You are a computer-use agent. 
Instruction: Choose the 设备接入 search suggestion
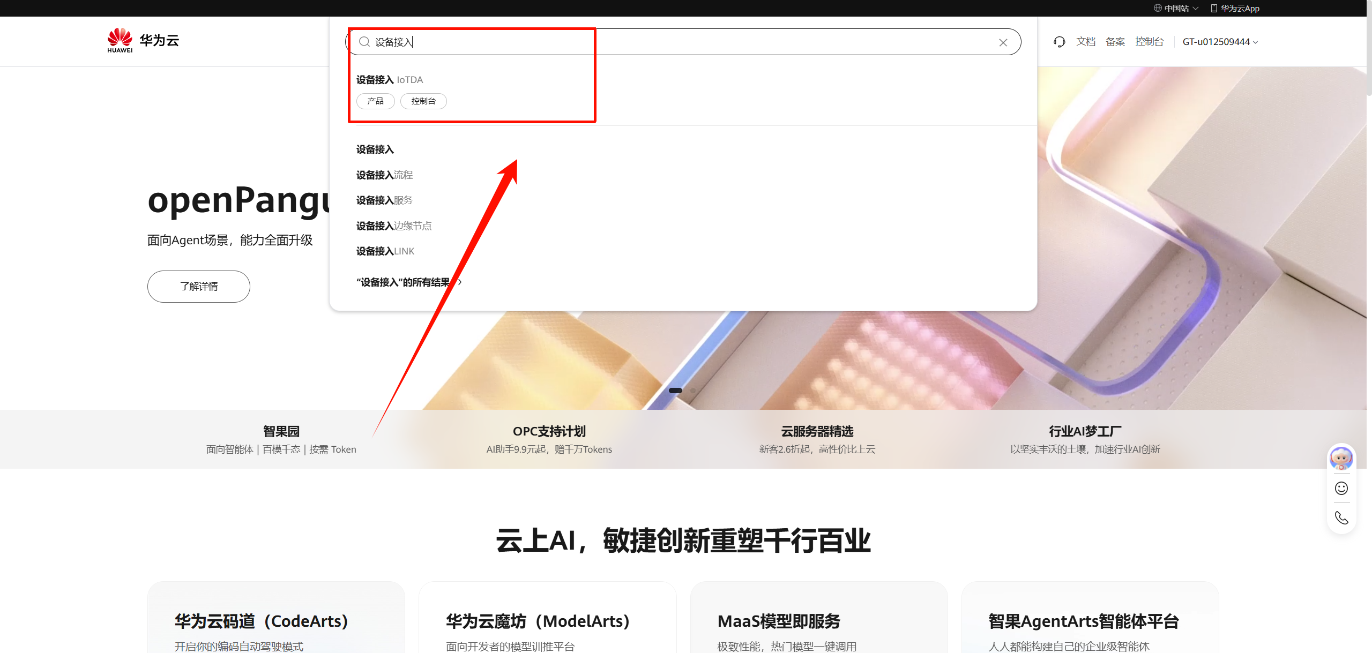(375, 149)
